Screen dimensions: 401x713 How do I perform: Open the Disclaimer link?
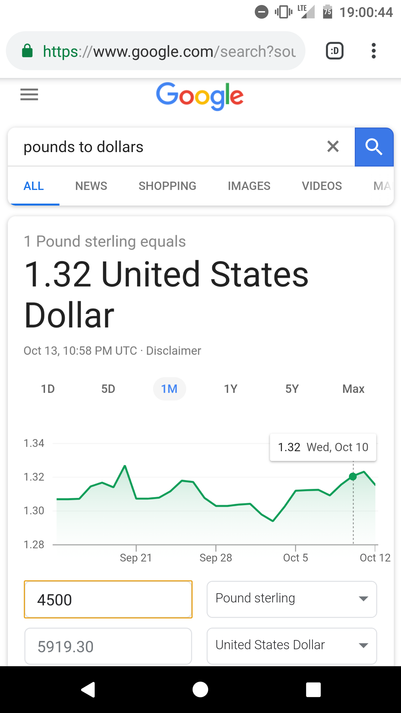pos(173,351)
